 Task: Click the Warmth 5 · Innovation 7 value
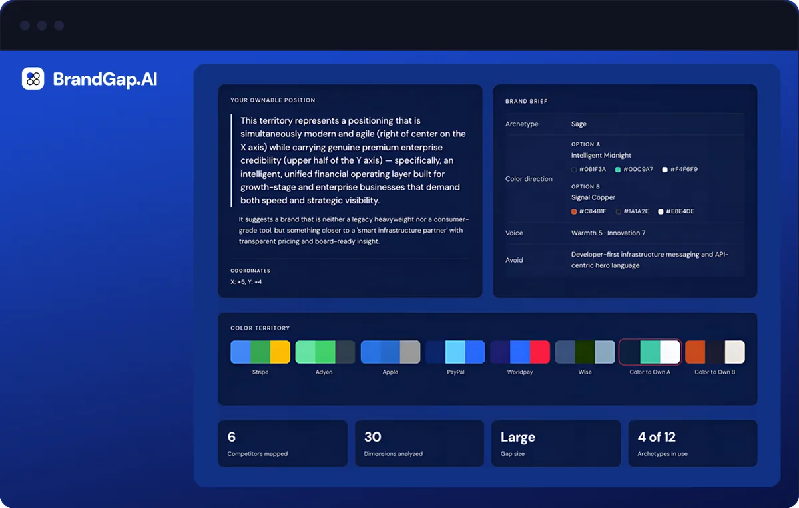609,233
